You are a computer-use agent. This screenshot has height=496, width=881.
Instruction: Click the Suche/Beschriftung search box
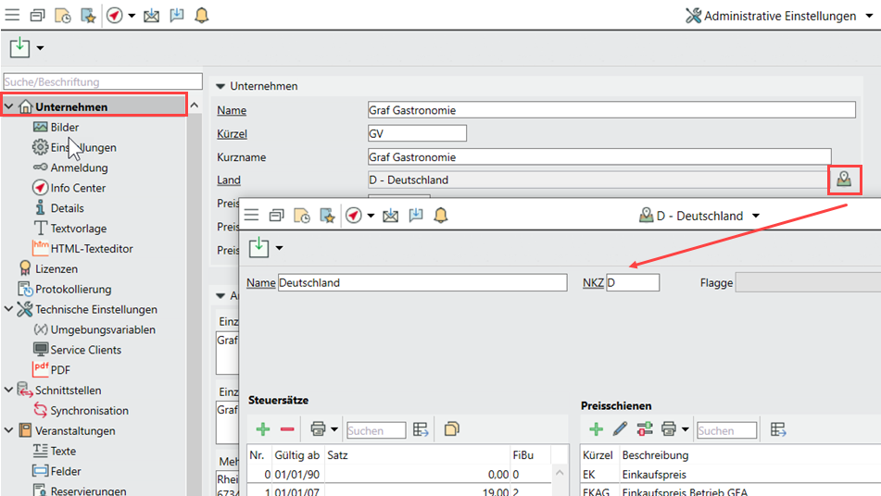tap(103, 81)
